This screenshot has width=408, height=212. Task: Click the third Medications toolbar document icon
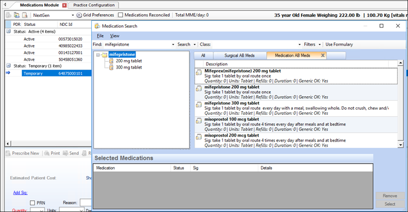[x=25, y=15]
